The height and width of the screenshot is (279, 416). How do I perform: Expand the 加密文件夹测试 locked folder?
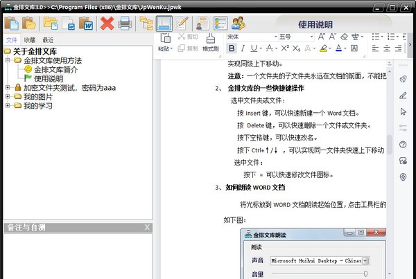tap(8, 87)
